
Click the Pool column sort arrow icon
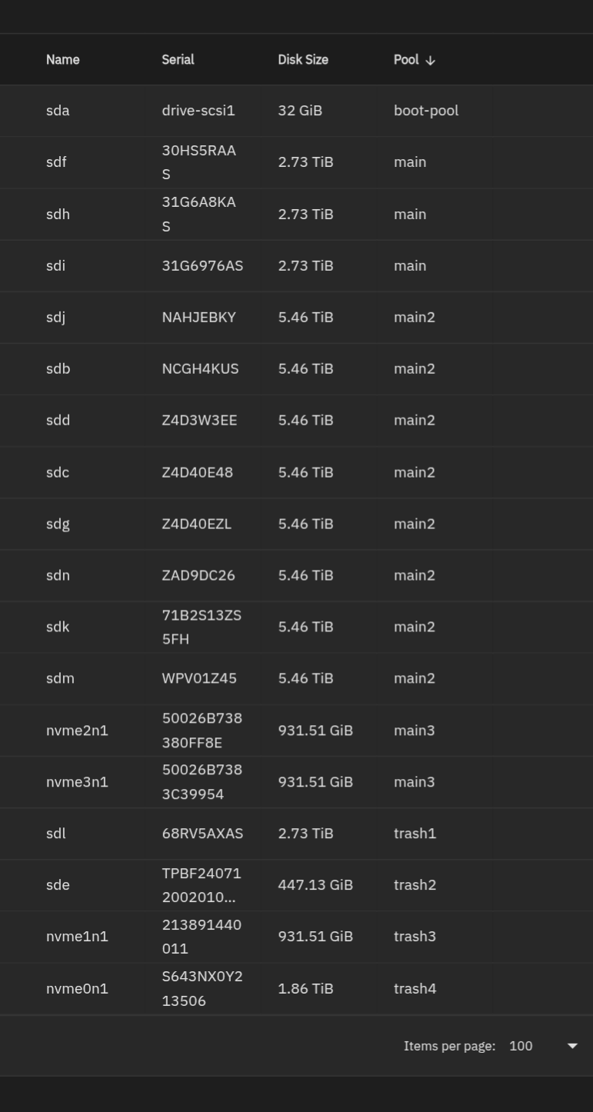430,60
